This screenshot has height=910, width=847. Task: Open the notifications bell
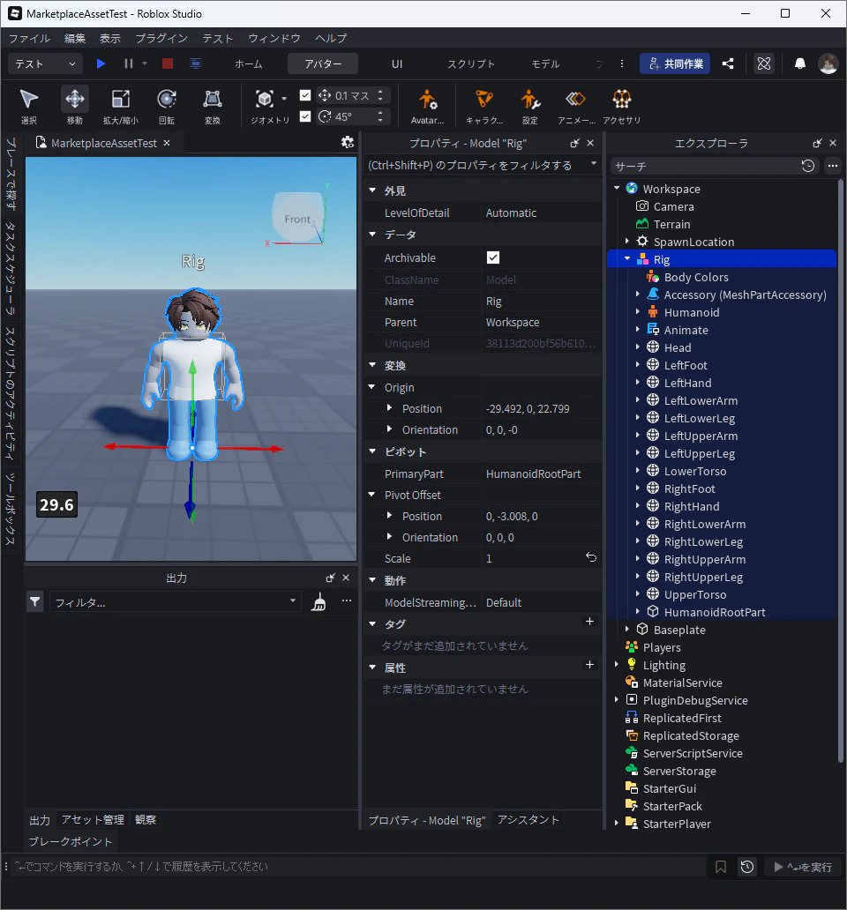[800, 63]
